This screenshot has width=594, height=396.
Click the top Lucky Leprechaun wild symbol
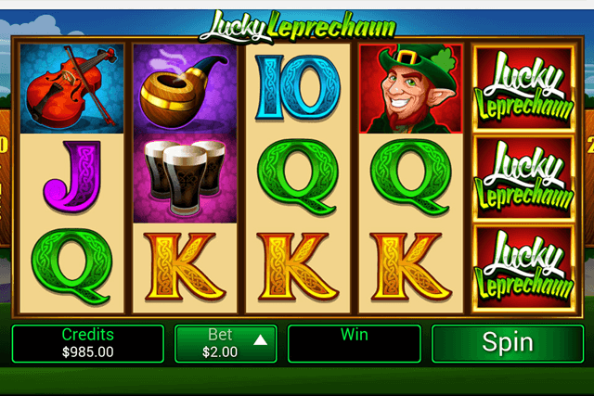(x=524, y=89)
